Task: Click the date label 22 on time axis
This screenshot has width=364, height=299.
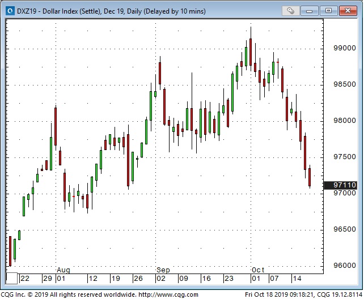Action: click(x=25, y=279)
